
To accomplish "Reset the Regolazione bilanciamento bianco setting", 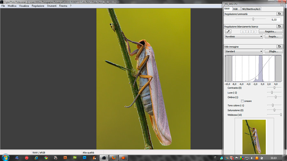I will (279, 26).
